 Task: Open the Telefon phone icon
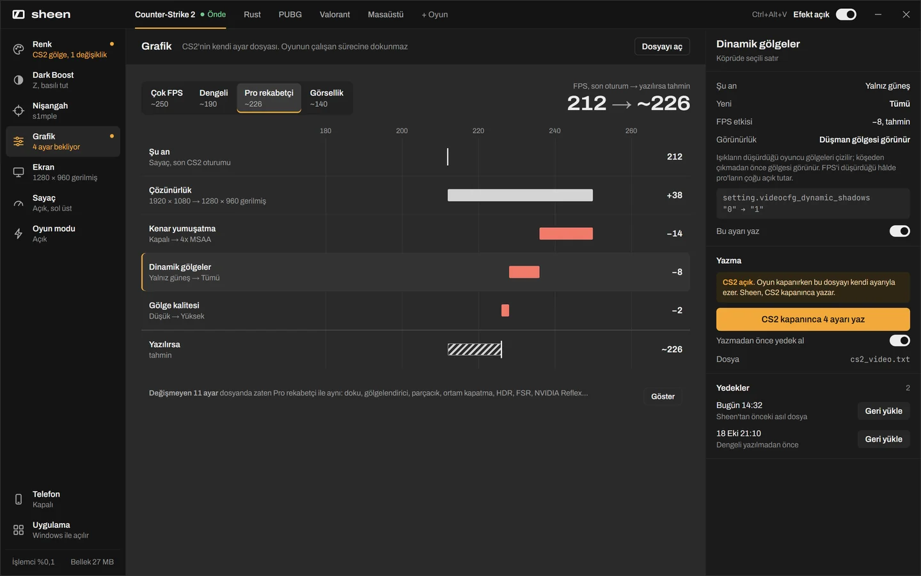click(19, 499)
